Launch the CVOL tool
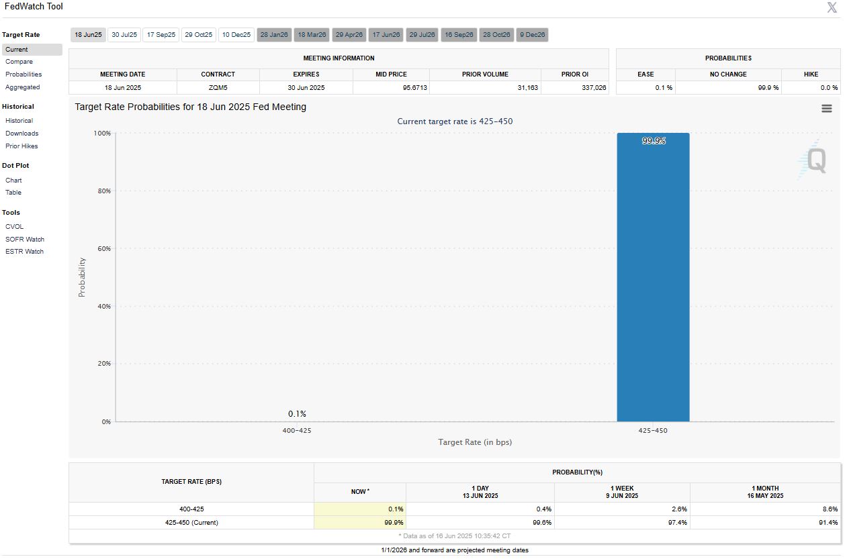 15,227
